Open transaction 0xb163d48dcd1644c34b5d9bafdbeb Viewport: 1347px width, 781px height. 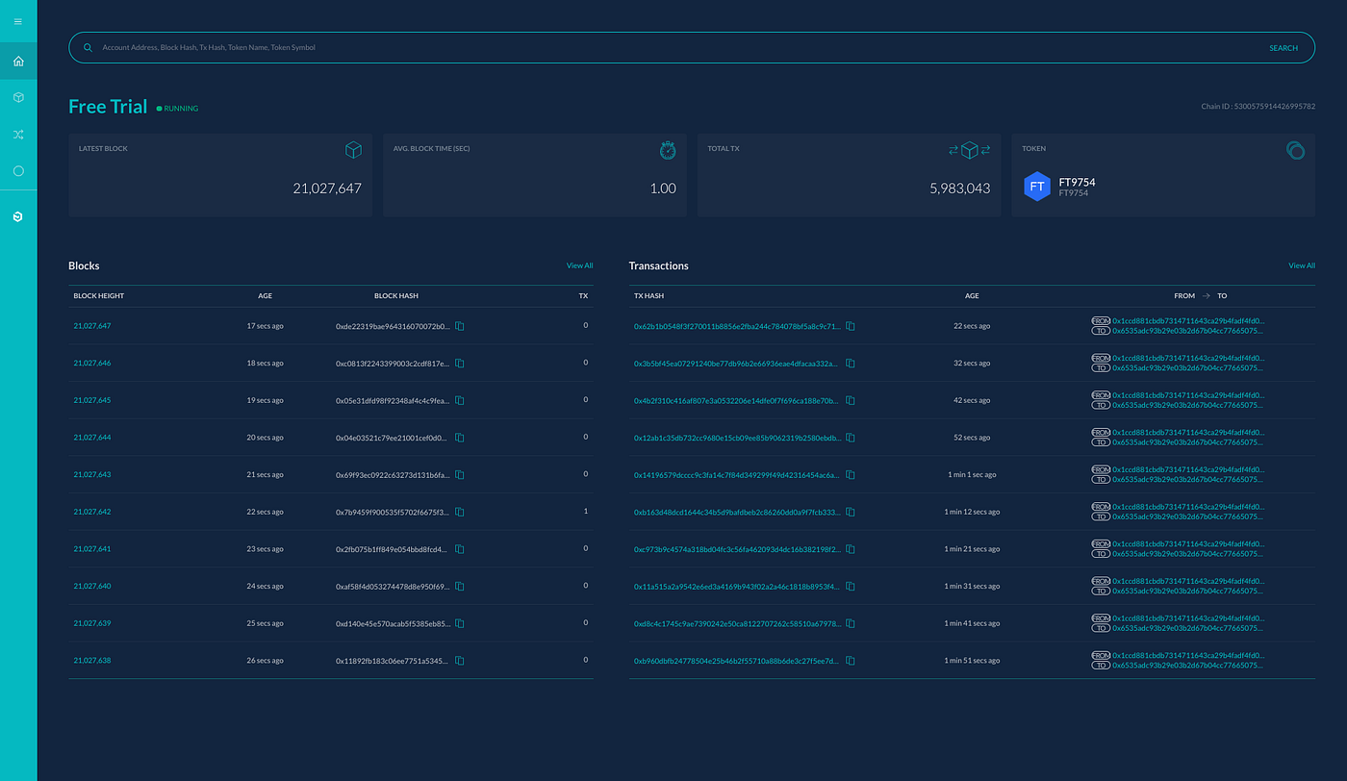pyautogui.click(x=737, y=512)
